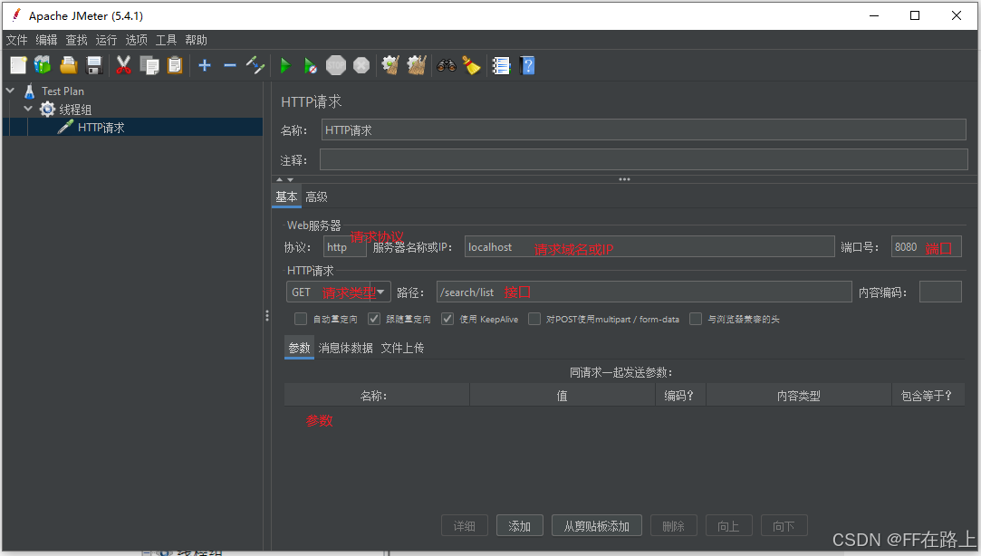Image resolution: width=981 pixels, height=556 pixels.
Task: Click the panel collapse arrows under 注释
Action: (x=284, y=179)
